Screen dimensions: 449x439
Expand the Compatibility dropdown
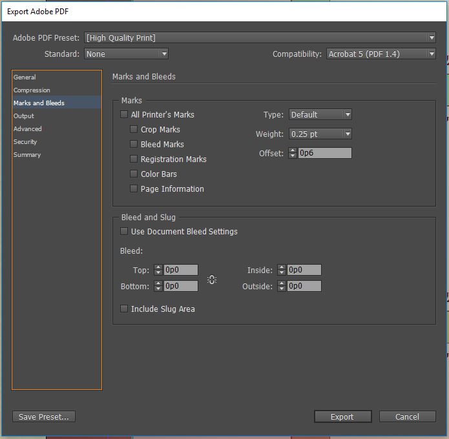pyautogui.click(x=381, y=54)
